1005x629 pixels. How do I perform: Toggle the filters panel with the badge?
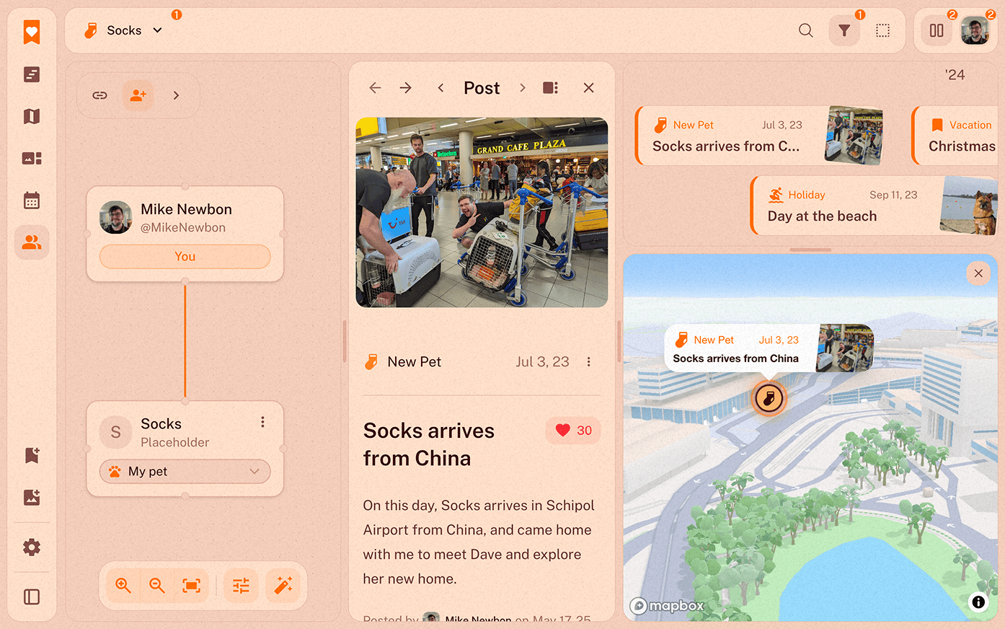coord(844,30)
